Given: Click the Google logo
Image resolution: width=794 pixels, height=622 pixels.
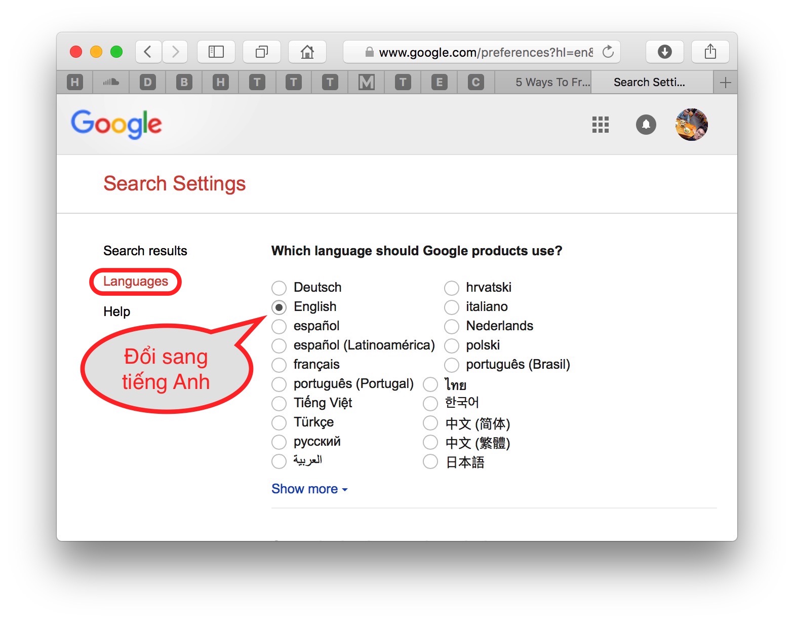Looking at the screenshot, I should pos(116,124).
